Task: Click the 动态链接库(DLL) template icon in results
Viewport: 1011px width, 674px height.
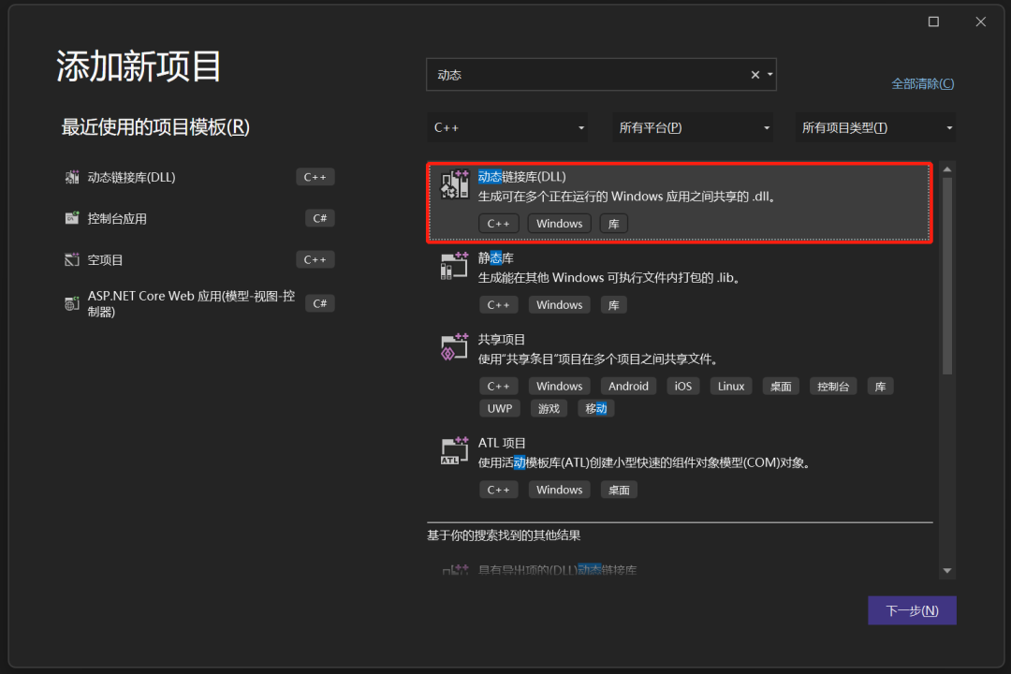Action: point(455,184)
